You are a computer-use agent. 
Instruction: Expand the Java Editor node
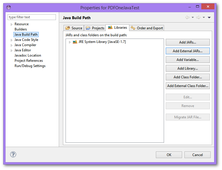pos(11,50)
